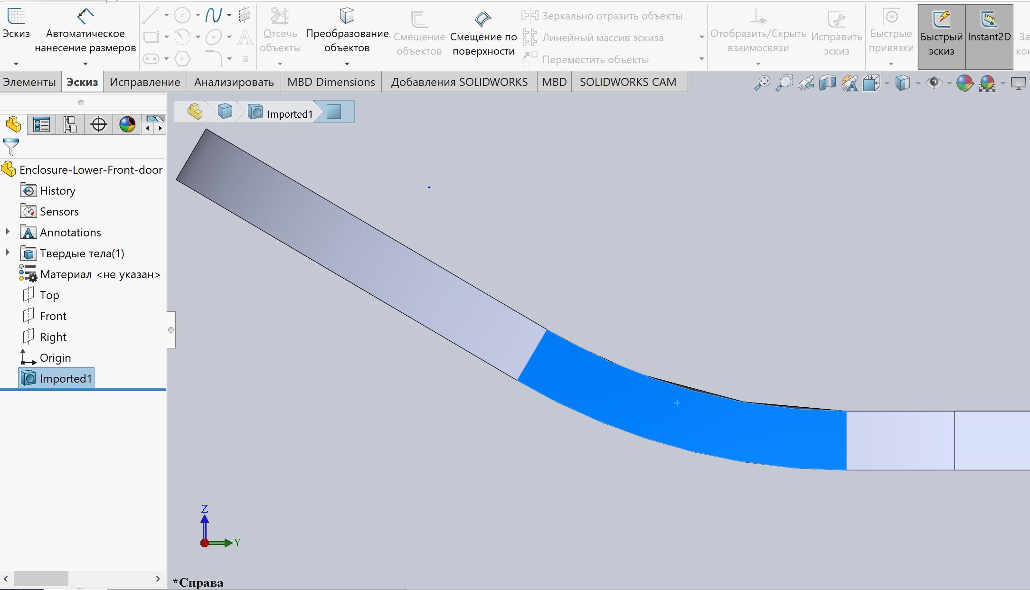Select the Spline sketch tool

click(x=213, y=16)
